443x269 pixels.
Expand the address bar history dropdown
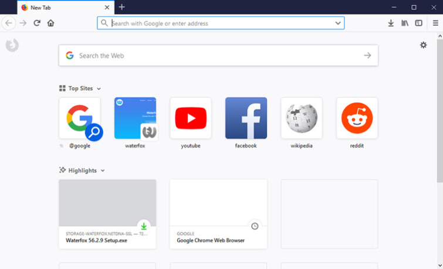click(338, 23)
